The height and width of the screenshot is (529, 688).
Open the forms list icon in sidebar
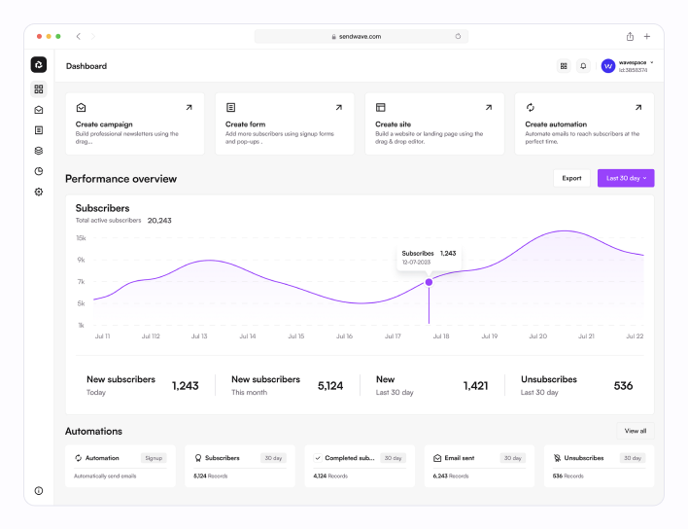click(x=39, y=130)
